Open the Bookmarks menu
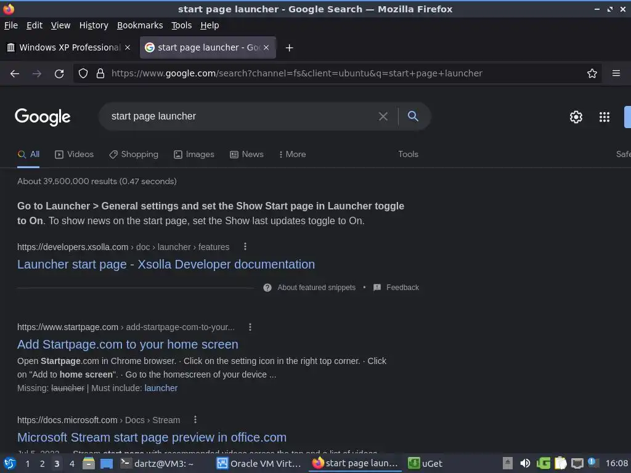 pyautogui.click(x=140, y=25)
